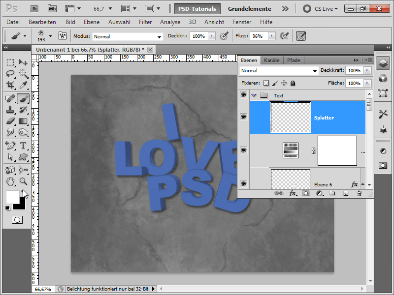Select the Healing Brush tool
394x295 pixels.
tap(10, 99)
